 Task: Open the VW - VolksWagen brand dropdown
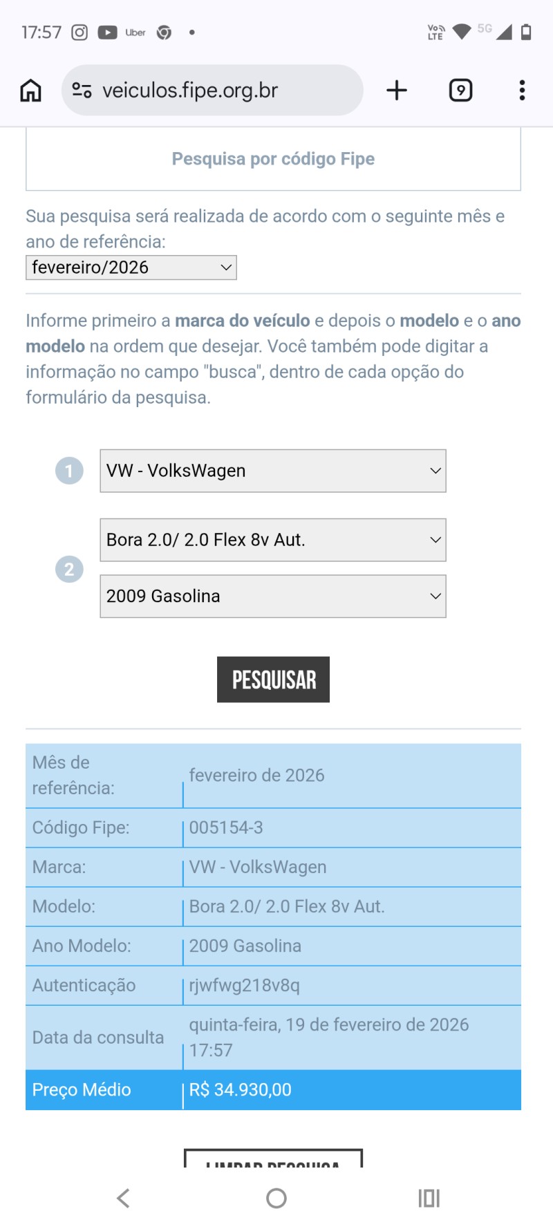click(273, 470)
